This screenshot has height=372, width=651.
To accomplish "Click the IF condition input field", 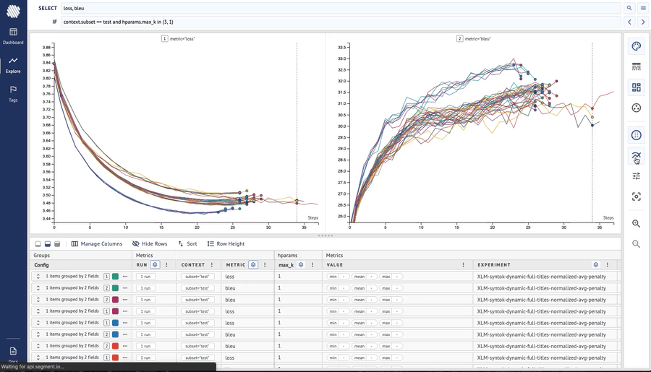I will click(341, 22).
